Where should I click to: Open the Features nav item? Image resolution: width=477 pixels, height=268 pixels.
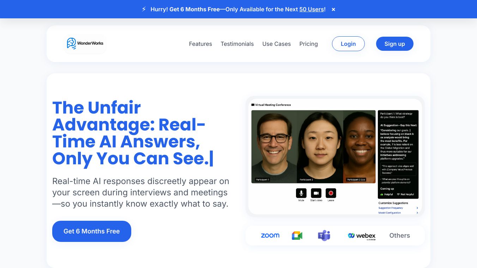coord(200,44)
